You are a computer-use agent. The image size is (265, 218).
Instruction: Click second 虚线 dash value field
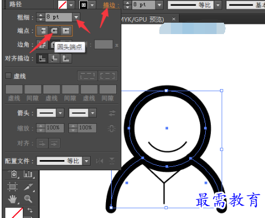52,89
